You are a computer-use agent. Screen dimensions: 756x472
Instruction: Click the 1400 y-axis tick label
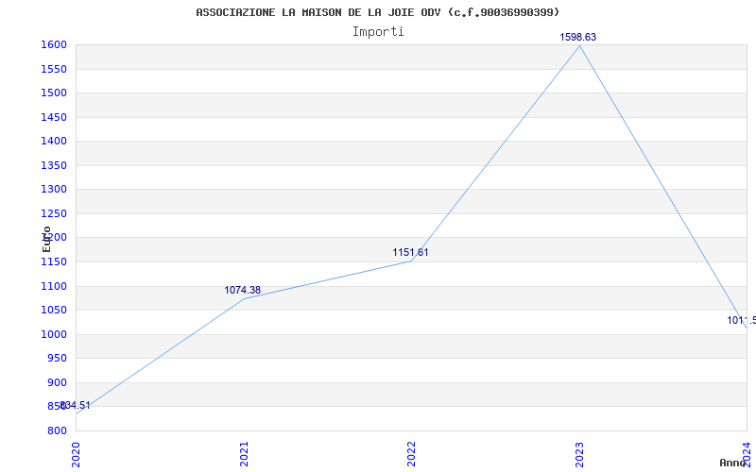(54, 141)
